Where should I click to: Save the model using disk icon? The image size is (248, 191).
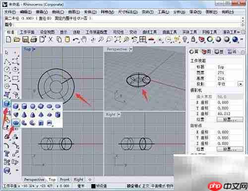25,39
